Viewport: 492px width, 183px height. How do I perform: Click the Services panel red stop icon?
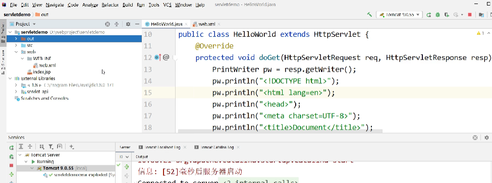11,165
